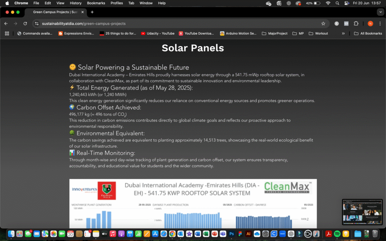The image size is (386, 241).
Task: Show hidden bookmarks with the chevron
Action: click(343, 34)
